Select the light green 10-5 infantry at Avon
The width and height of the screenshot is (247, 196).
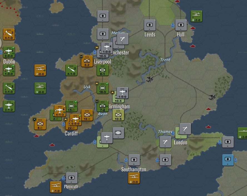[x=118, y=115]
